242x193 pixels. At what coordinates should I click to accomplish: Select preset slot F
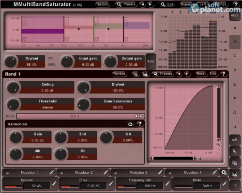point(235,99)
